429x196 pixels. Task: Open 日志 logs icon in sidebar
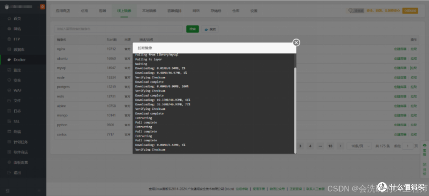(x=9, y=111)
